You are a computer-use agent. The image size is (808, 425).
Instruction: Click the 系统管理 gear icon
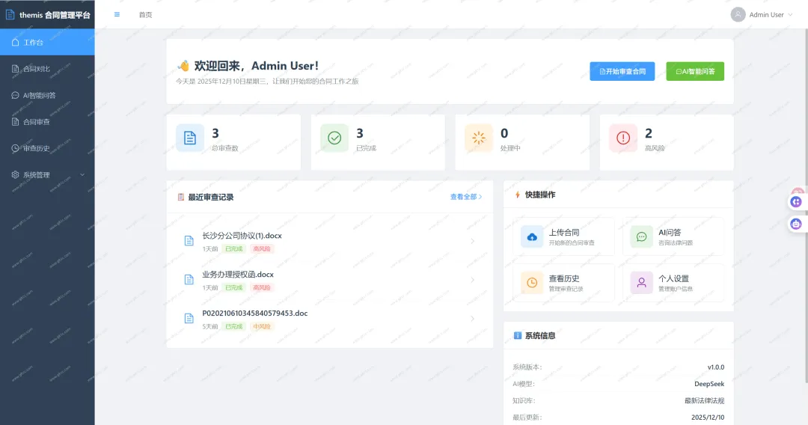click(16, 174)
